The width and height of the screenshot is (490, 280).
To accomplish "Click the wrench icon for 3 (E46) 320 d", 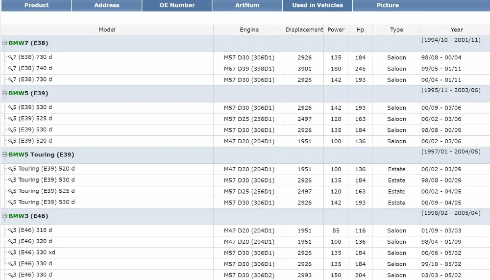I will click(x=11, y=242).
